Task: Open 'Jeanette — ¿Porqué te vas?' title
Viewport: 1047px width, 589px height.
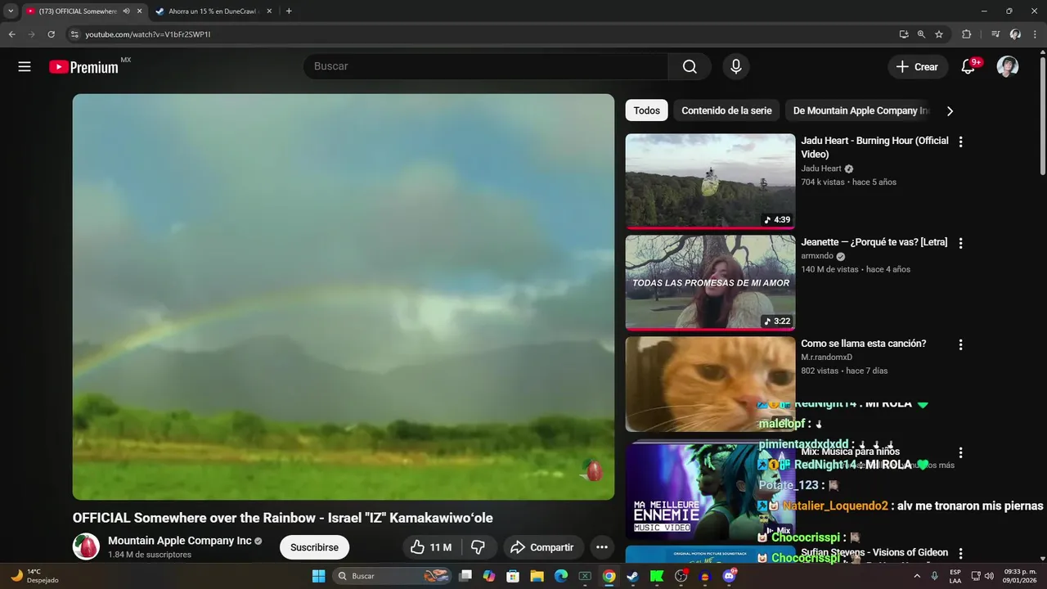Action: [x=874, y=242]
